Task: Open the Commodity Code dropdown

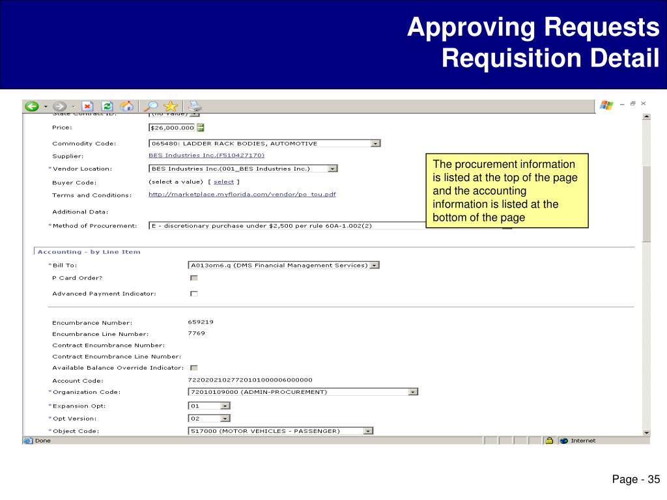Action: [x=375, y=144]
